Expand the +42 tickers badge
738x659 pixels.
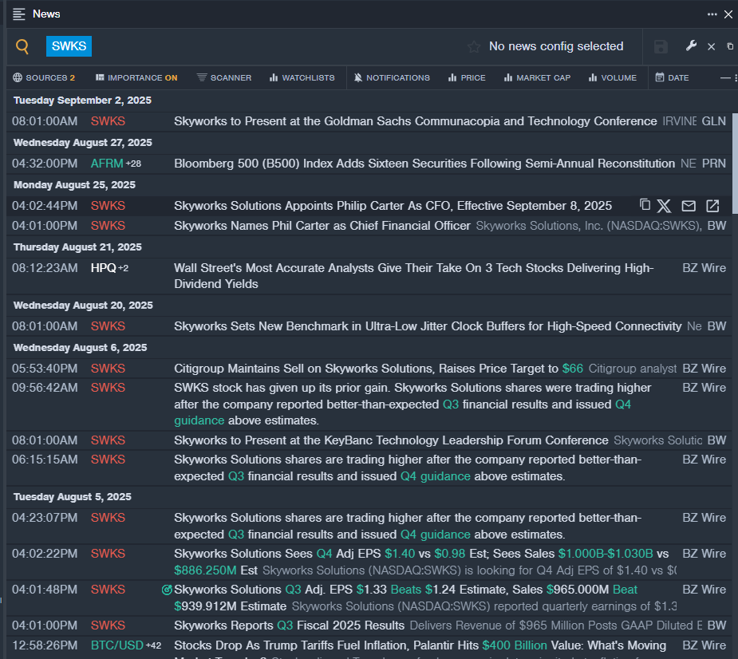[x=153, y=645]
